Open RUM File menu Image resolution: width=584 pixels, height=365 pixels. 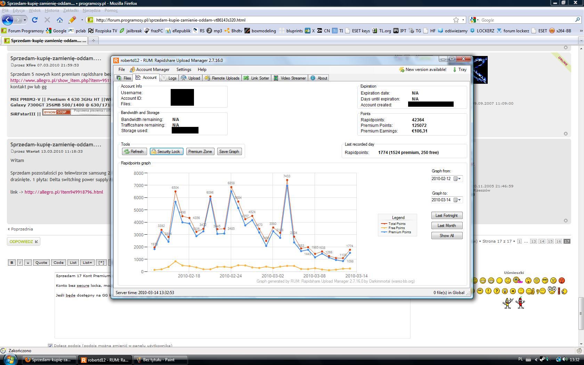122,70
